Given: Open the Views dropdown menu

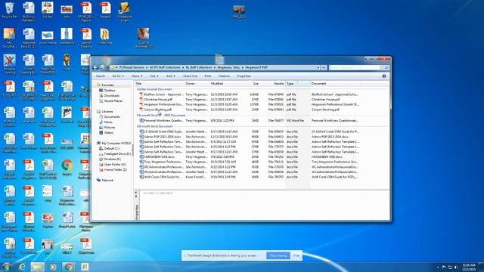Looking at the screenshot, I should 137,76.
